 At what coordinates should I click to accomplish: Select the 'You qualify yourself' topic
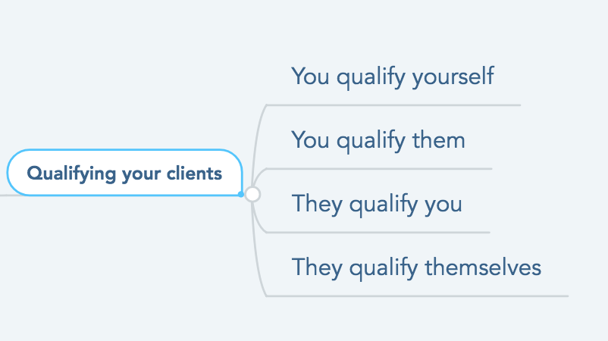393,77
